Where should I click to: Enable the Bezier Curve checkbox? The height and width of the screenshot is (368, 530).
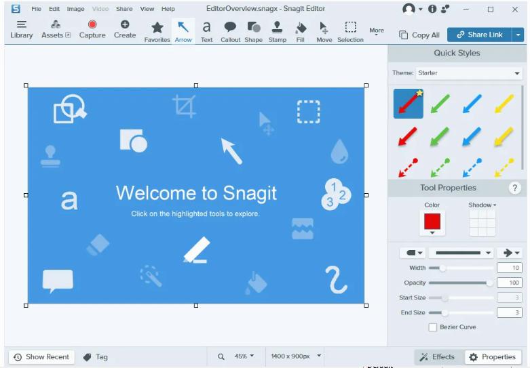pos(433,327)
